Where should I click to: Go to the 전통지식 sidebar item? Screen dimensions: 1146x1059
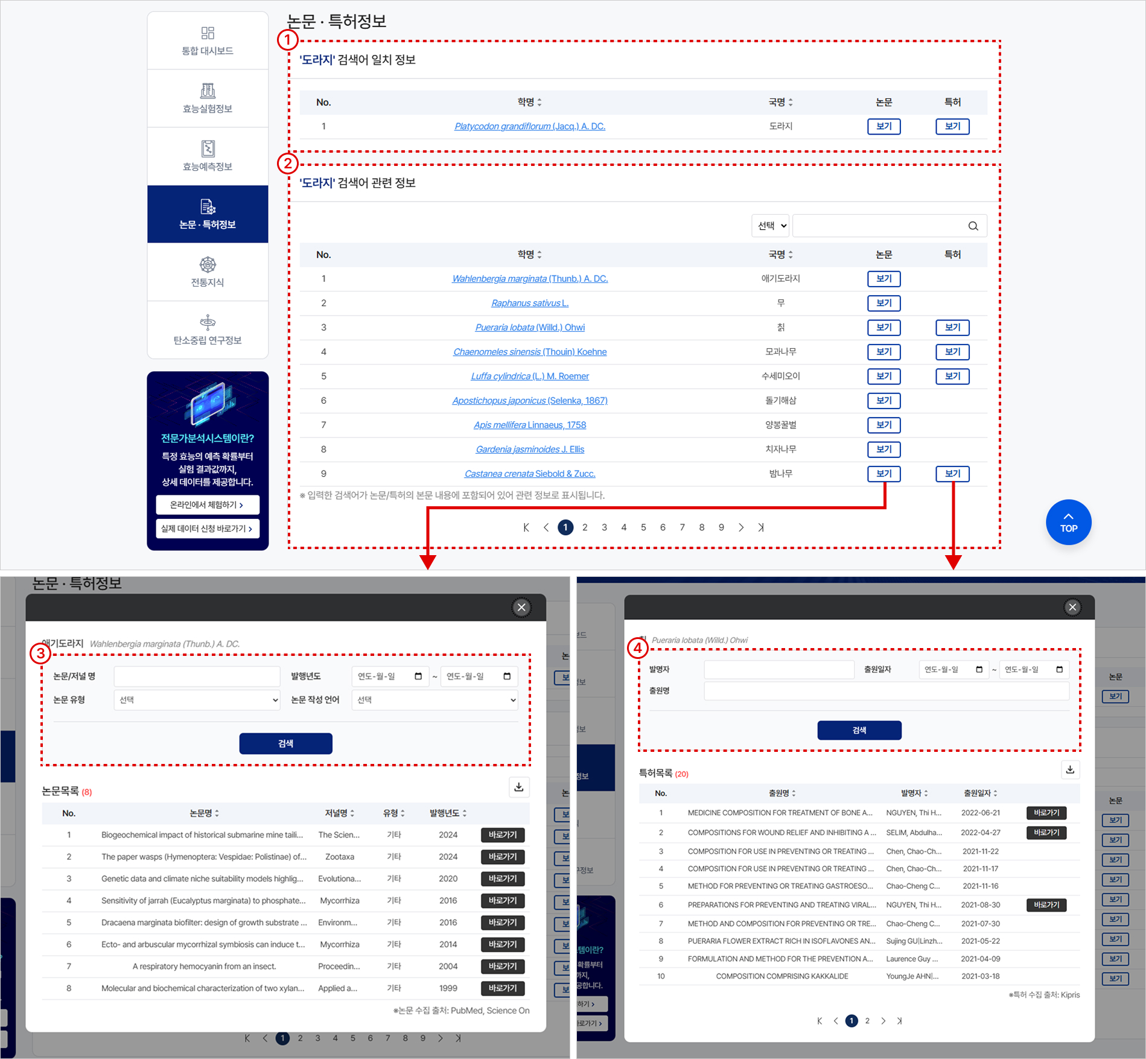tap(208, 272)
